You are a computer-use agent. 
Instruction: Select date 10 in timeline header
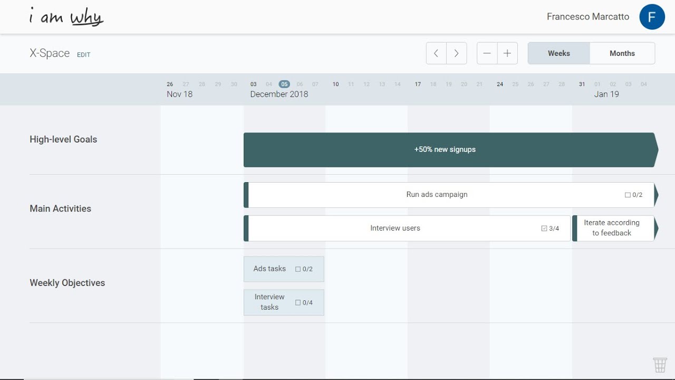click(335, 84)
